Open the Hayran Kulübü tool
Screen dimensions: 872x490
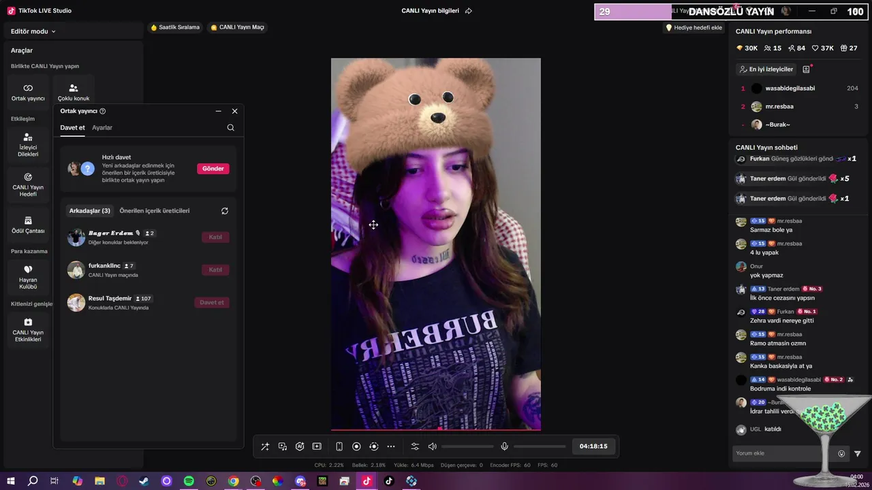28,277
